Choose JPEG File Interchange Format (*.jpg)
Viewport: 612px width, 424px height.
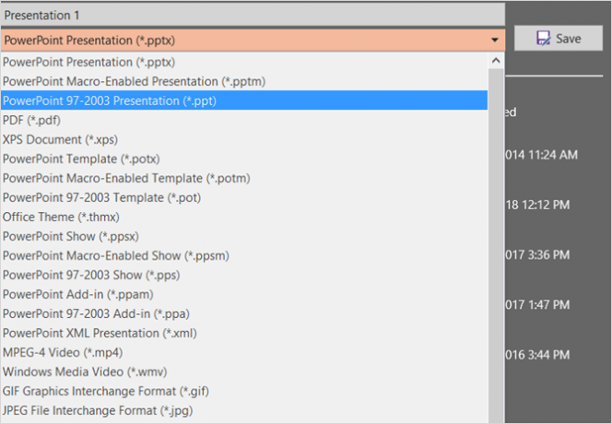tap(244, 410)
